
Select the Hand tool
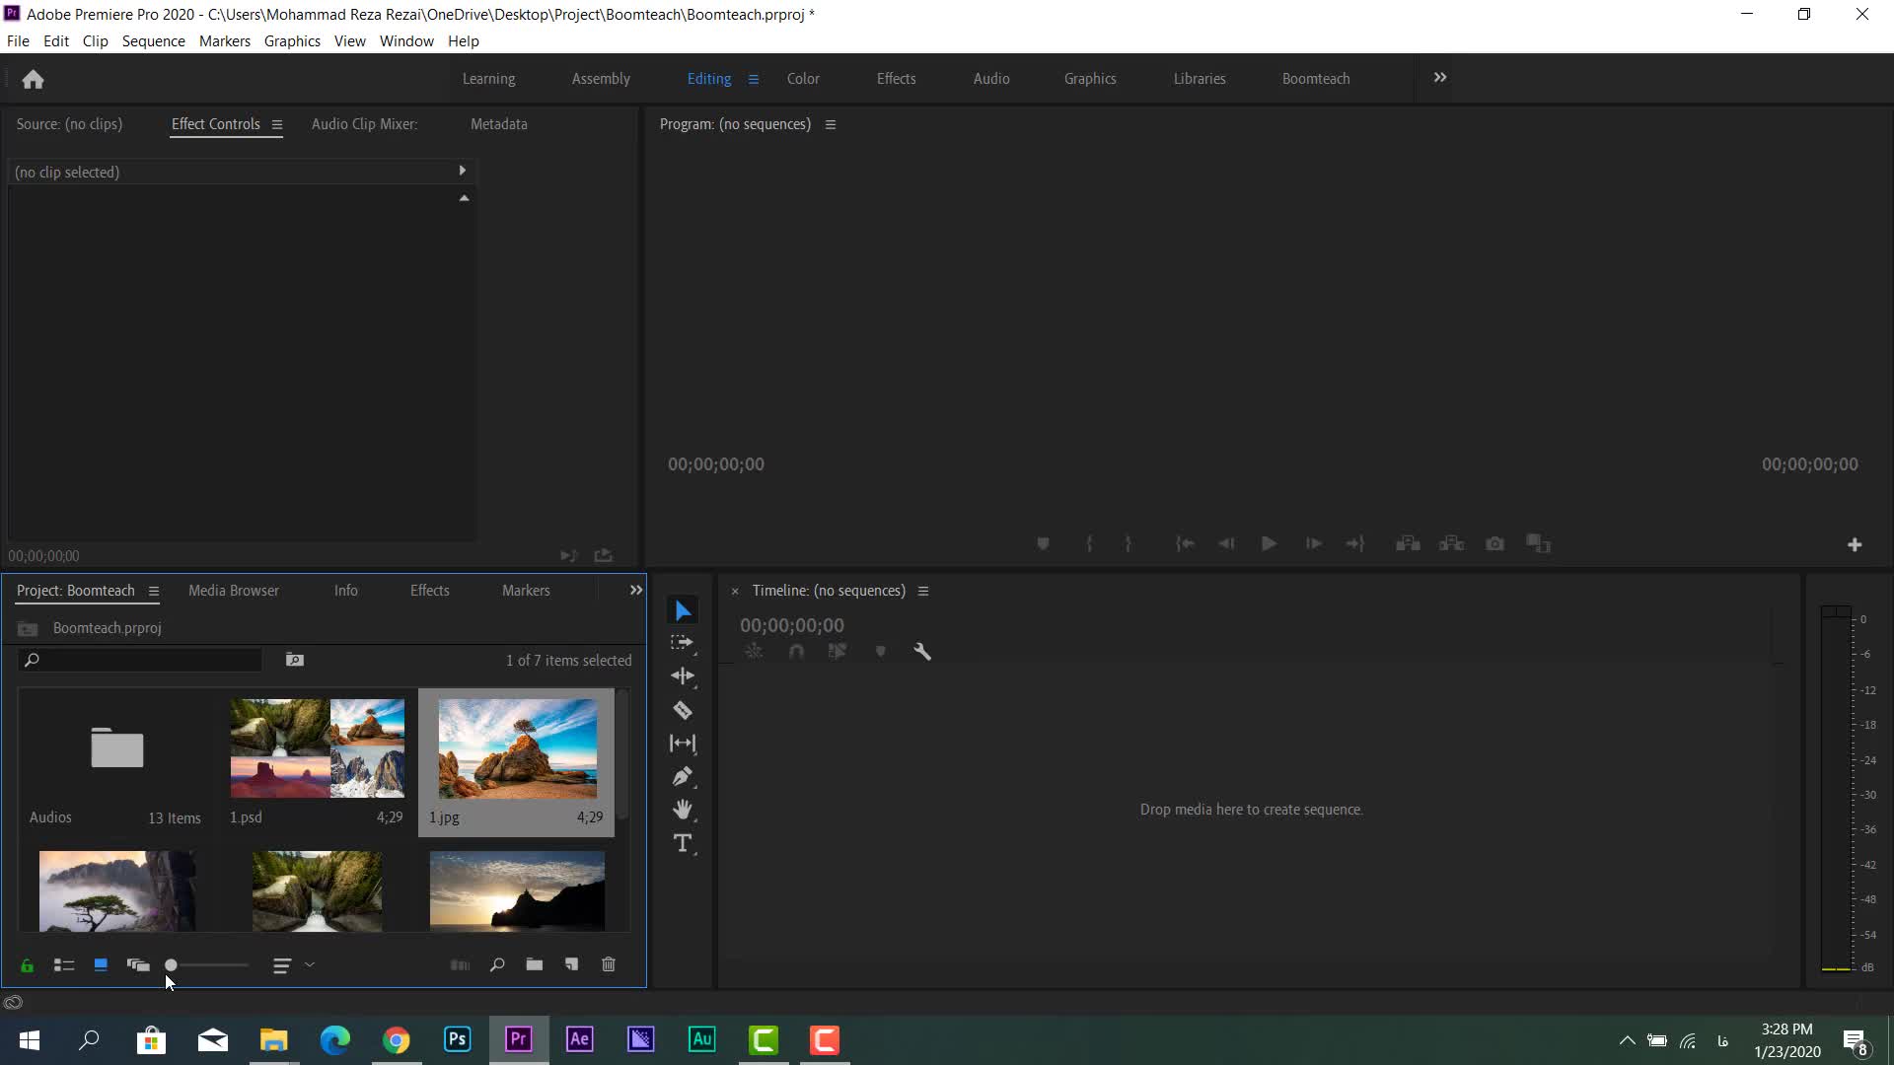click(x=682, y=810)
